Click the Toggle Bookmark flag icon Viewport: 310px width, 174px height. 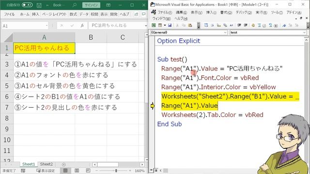284,25
